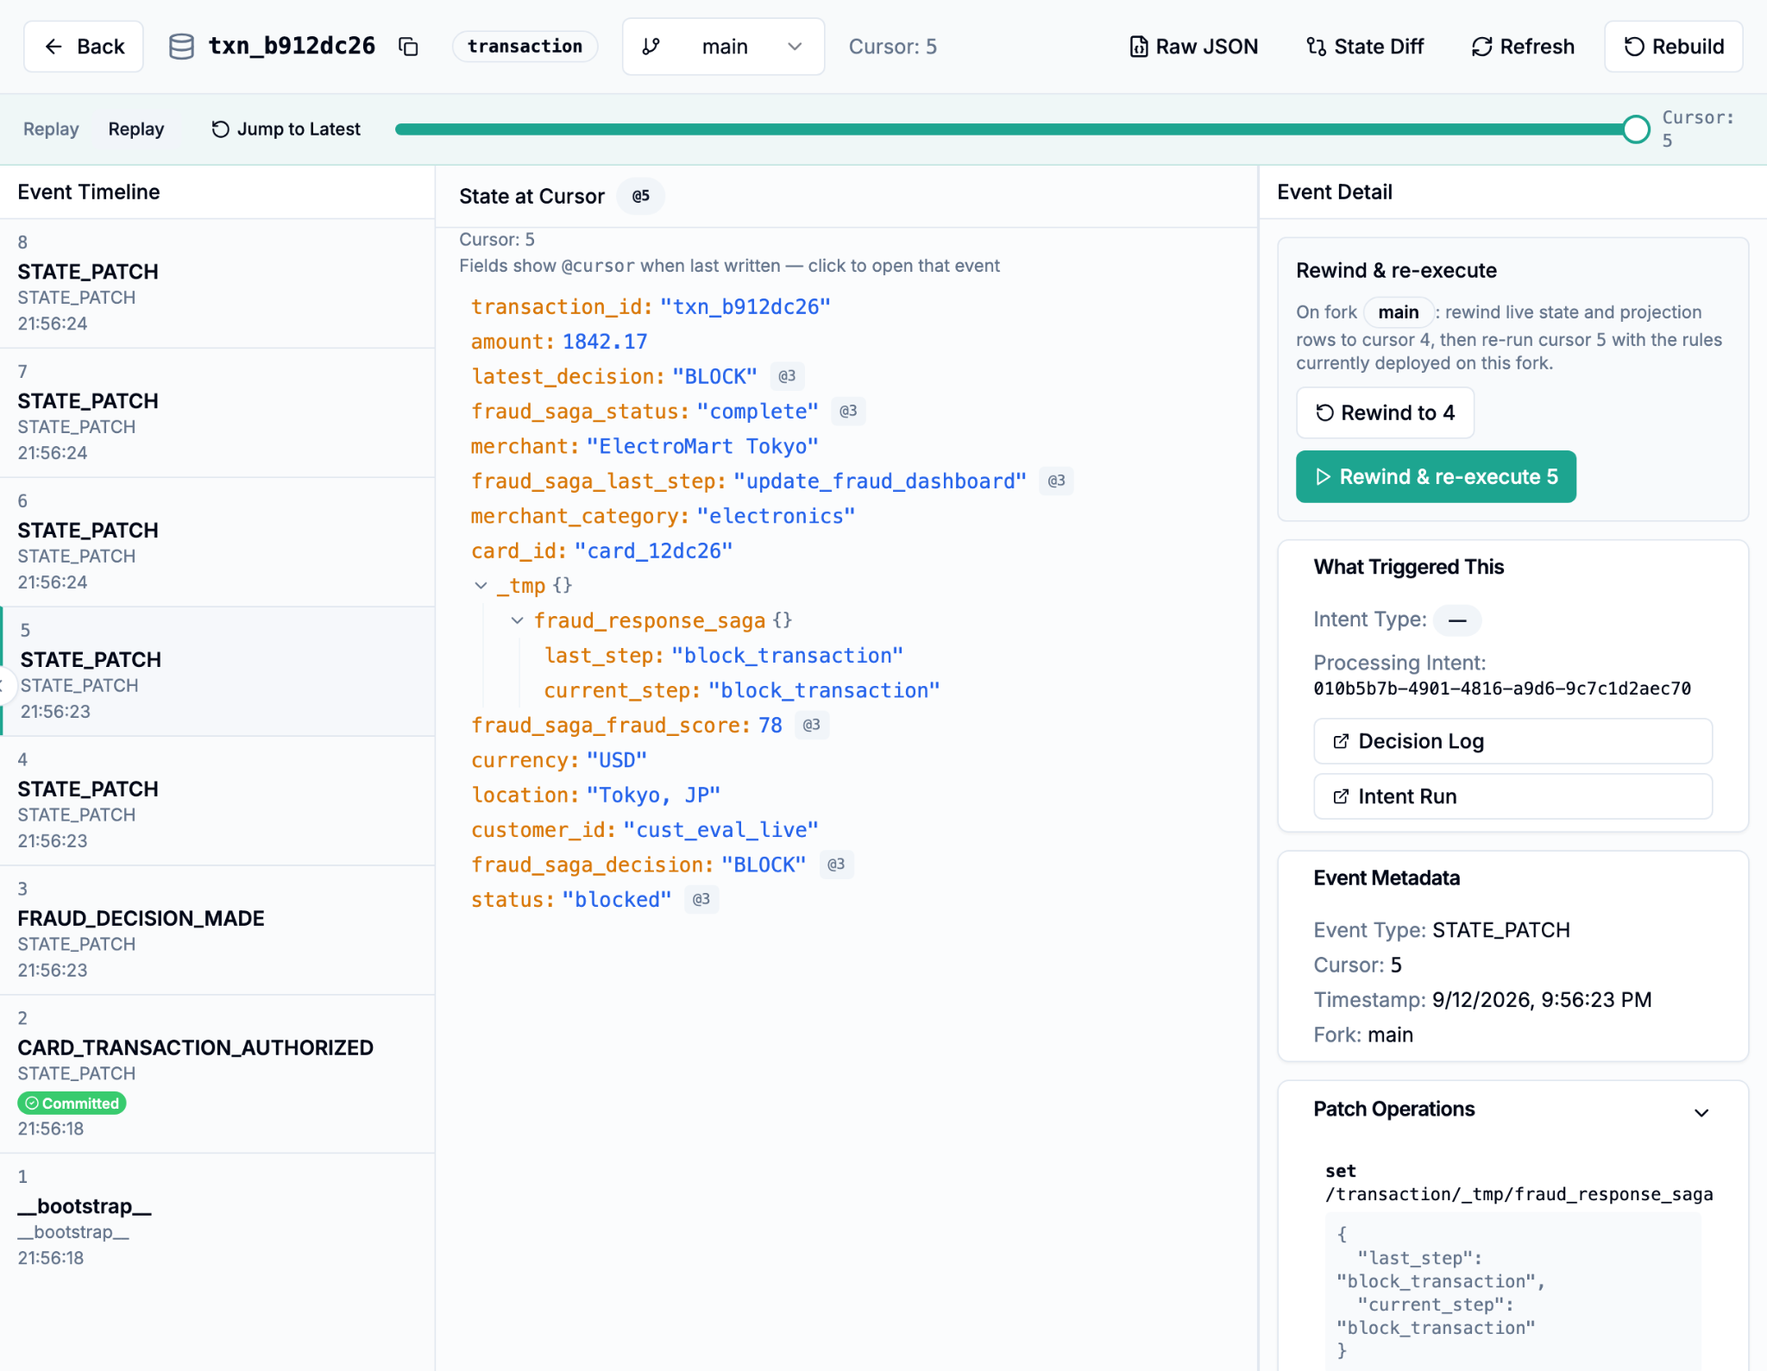This screenshot has height=1371, width=1767.
Task: Collapse the _tmp object node
Action: tap(481, 586)
